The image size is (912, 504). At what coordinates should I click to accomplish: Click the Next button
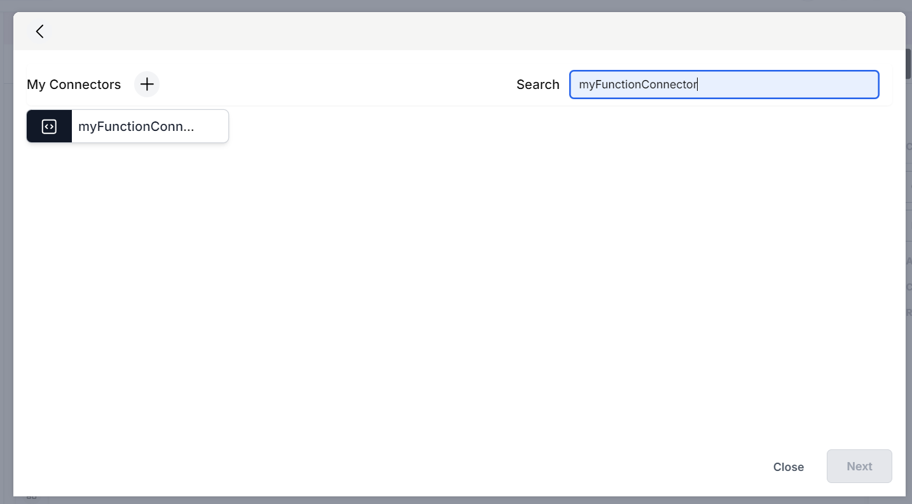coord(859,467)
